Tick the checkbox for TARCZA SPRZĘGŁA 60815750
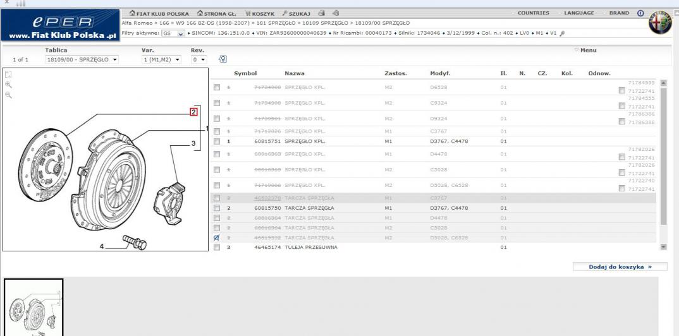Screen dimensions: 679x336 (x=217, y=208)
